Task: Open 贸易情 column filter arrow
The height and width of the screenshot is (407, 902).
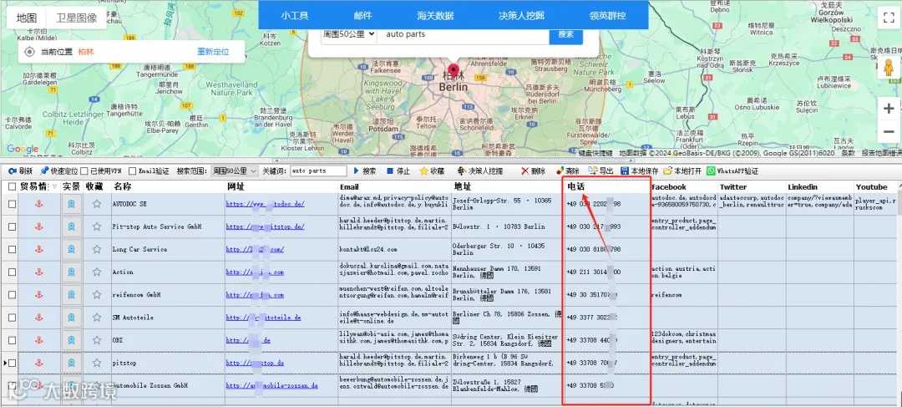Action: click(x=54, y=186)
